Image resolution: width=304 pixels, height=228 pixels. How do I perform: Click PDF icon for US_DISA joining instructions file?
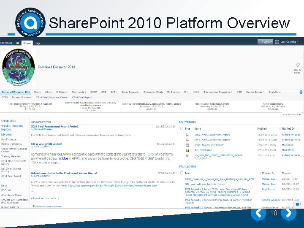[x=187, y=155]
